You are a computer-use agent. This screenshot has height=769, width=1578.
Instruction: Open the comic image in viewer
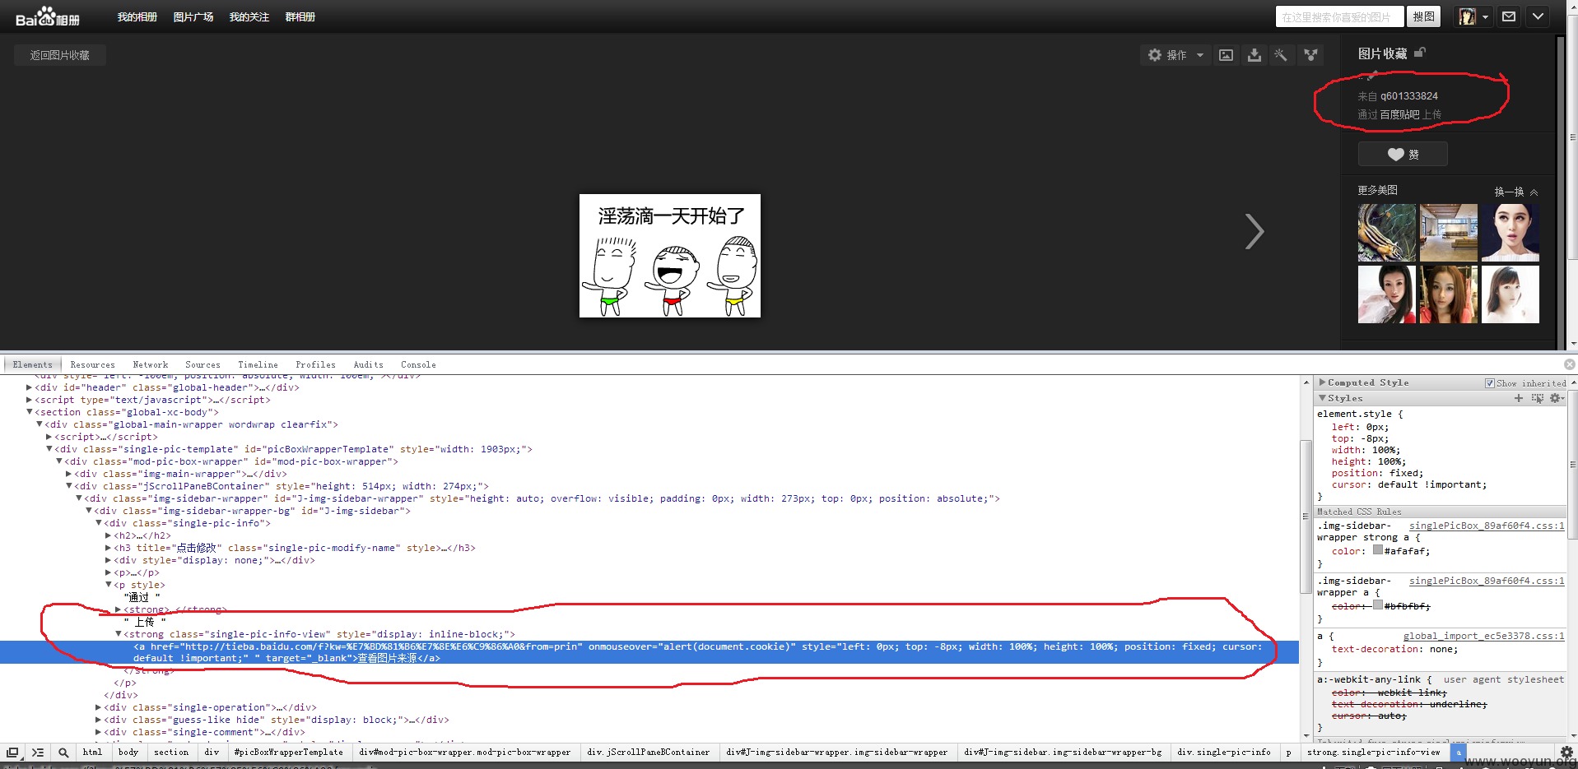(670, 256)
